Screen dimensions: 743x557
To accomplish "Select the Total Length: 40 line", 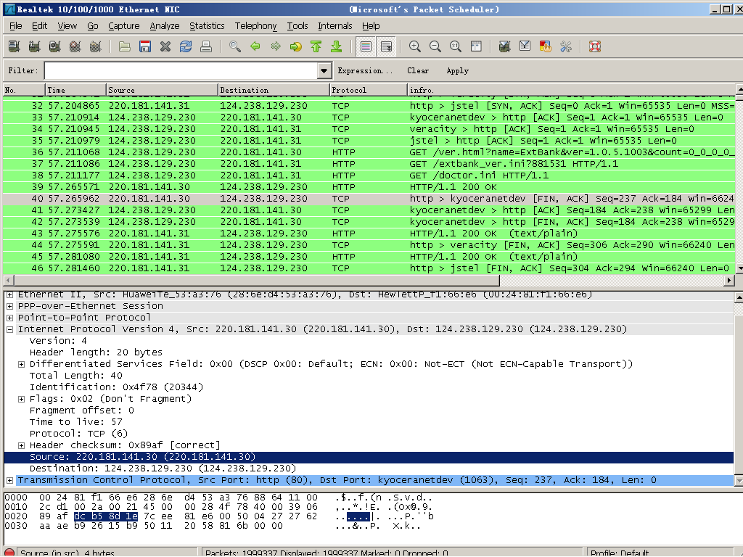I will click(75, 376).
